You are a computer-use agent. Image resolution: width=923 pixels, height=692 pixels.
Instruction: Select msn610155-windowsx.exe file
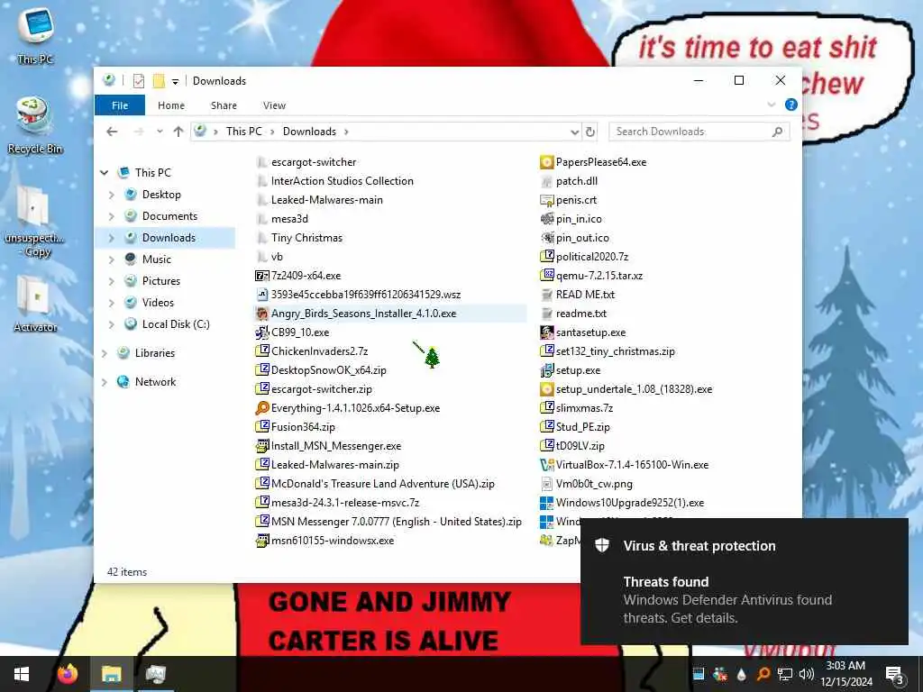point(324,541)
